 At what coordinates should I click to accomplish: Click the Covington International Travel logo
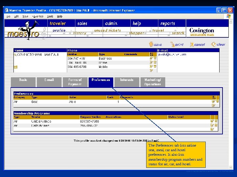(x=202, y=32)
